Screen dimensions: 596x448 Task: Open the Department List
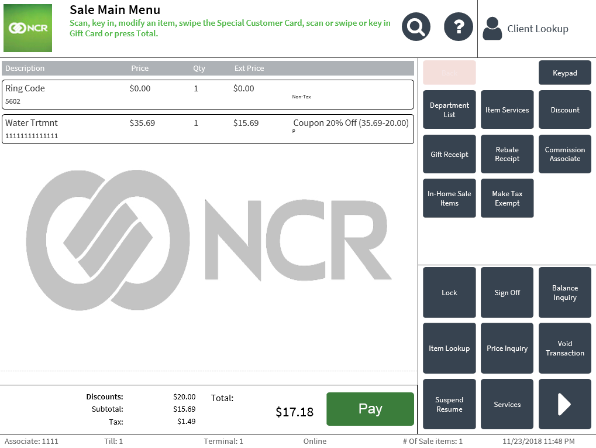449,110
